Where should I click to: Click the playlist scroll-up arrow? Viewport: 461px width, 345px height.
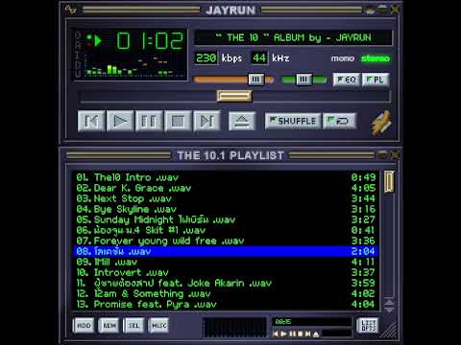coord(389,302)
